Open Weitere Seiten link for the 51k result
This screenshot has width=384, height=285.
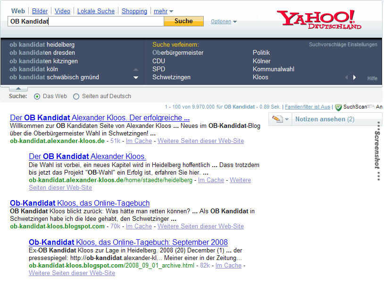[200, 141]
